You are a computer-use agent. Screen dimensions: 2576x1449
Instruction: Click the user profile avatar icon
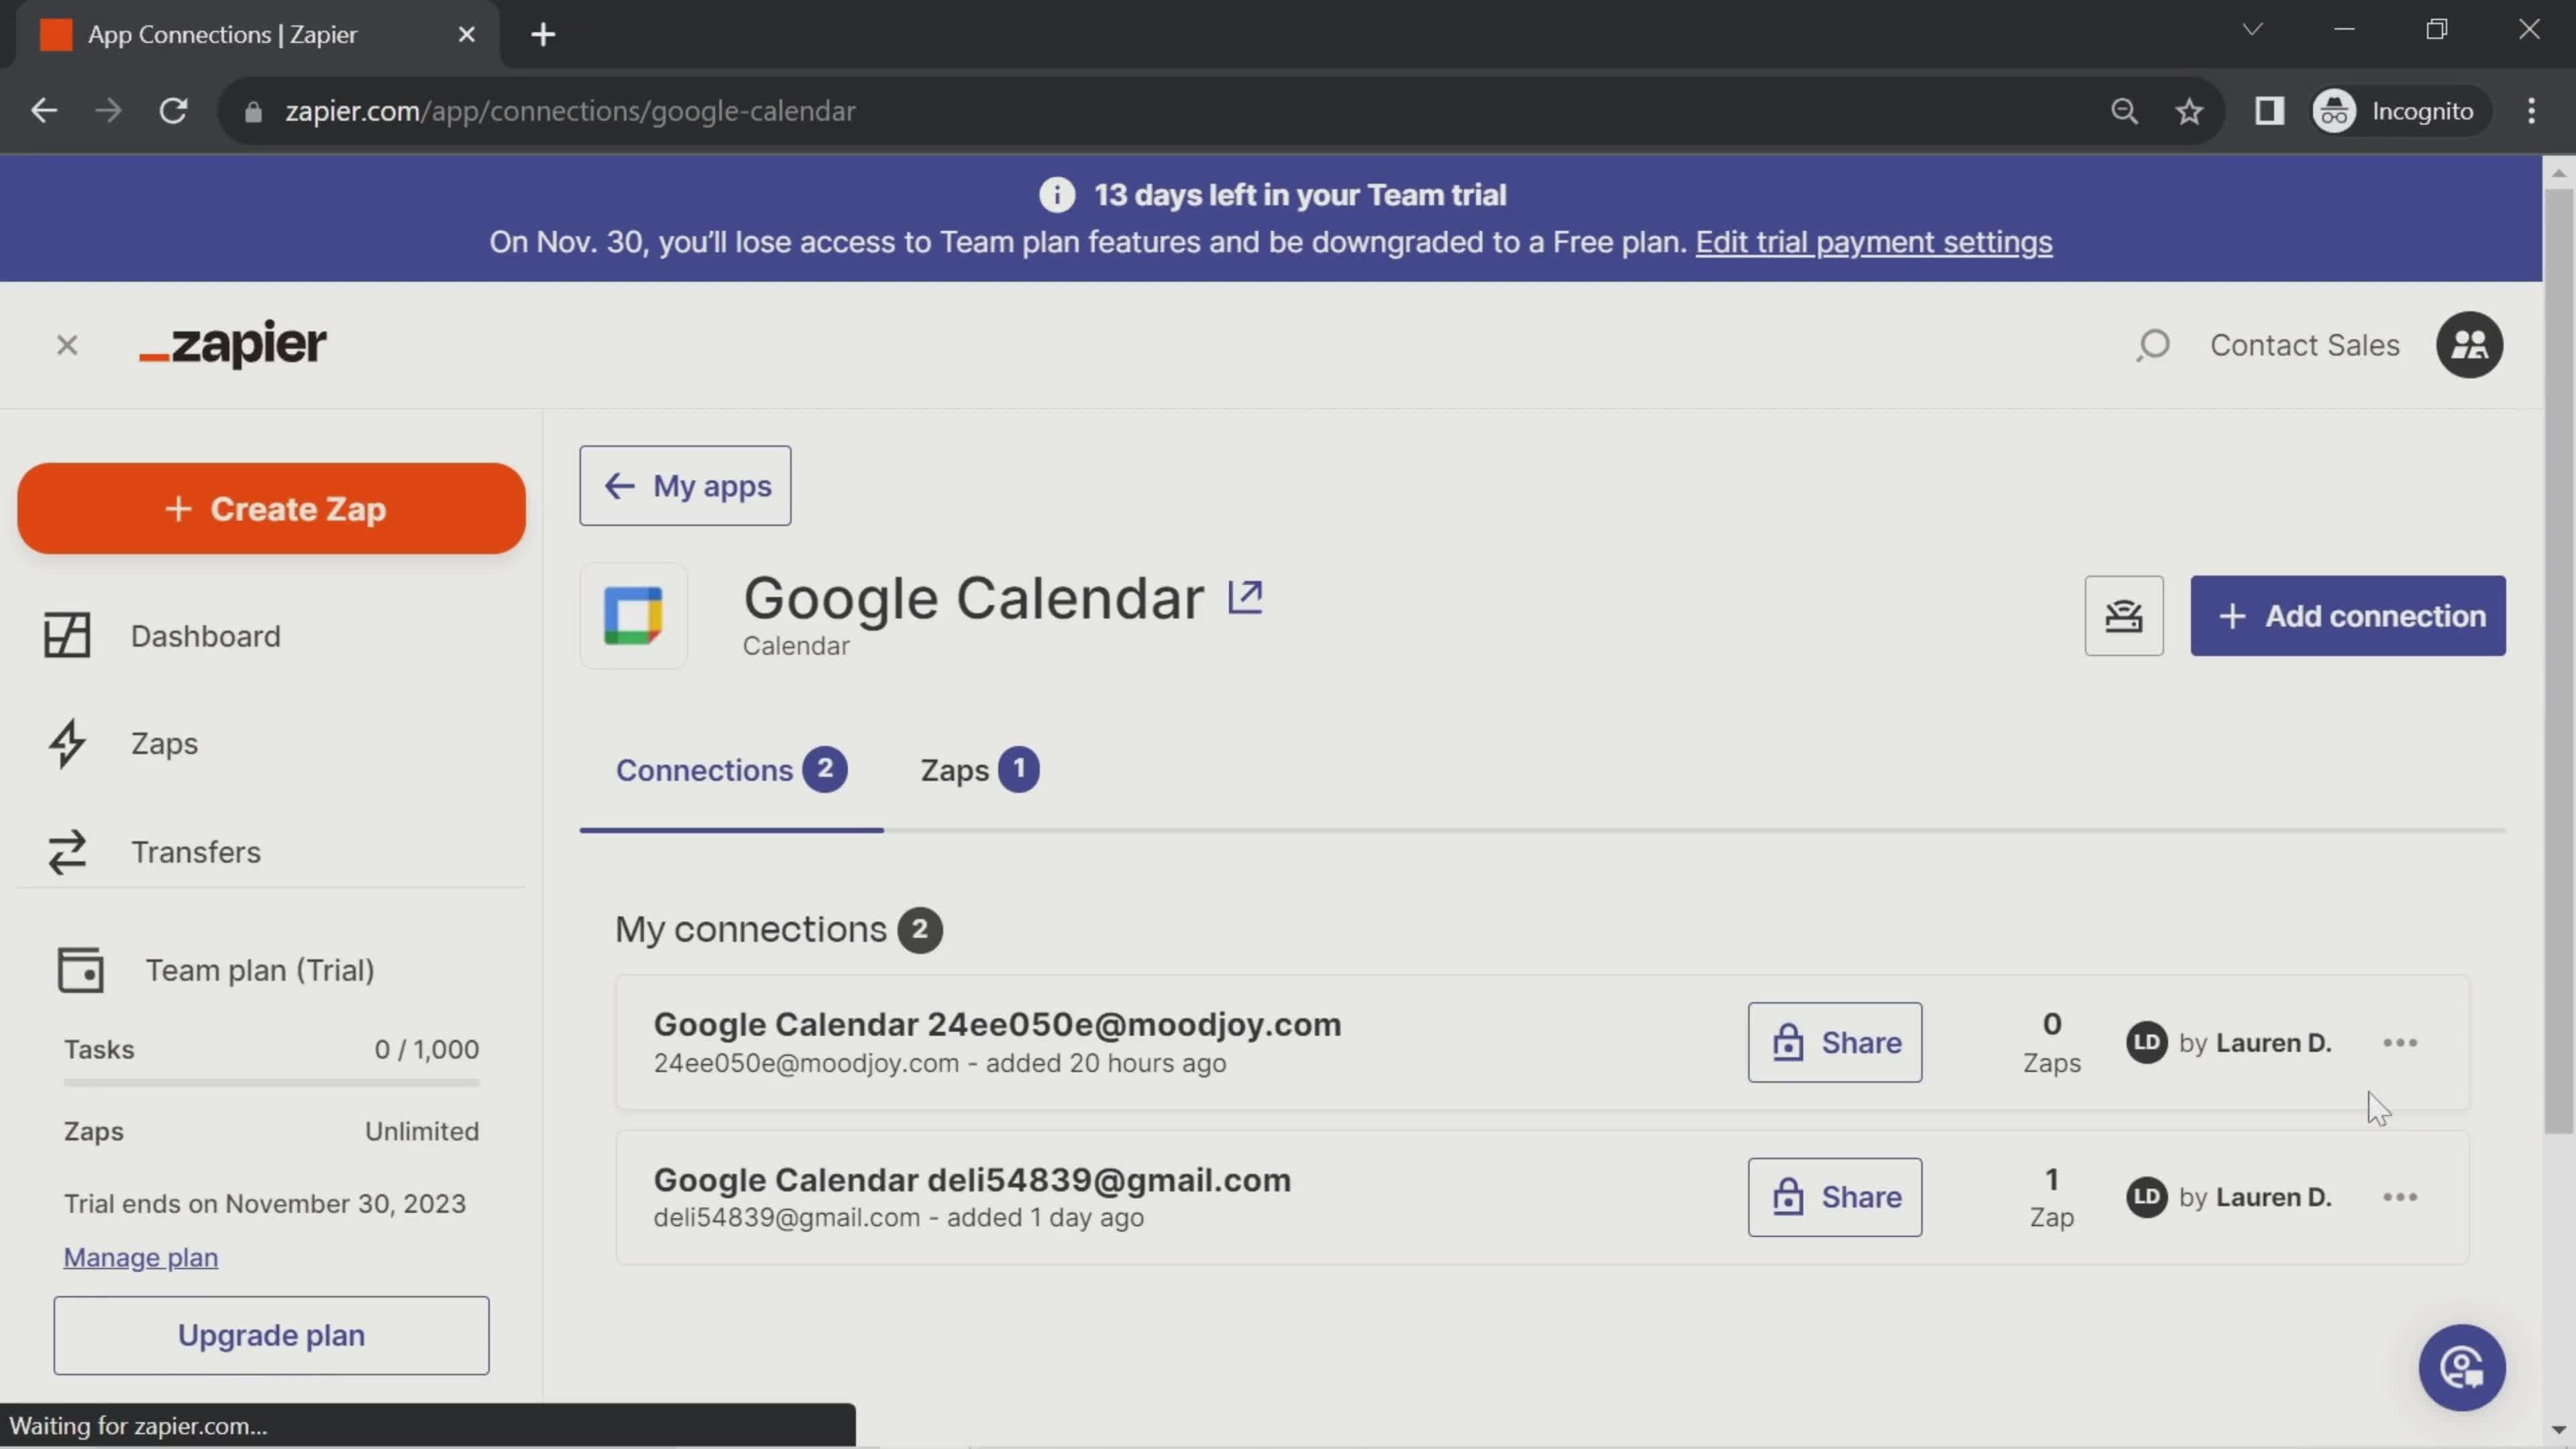point(2471,345)
